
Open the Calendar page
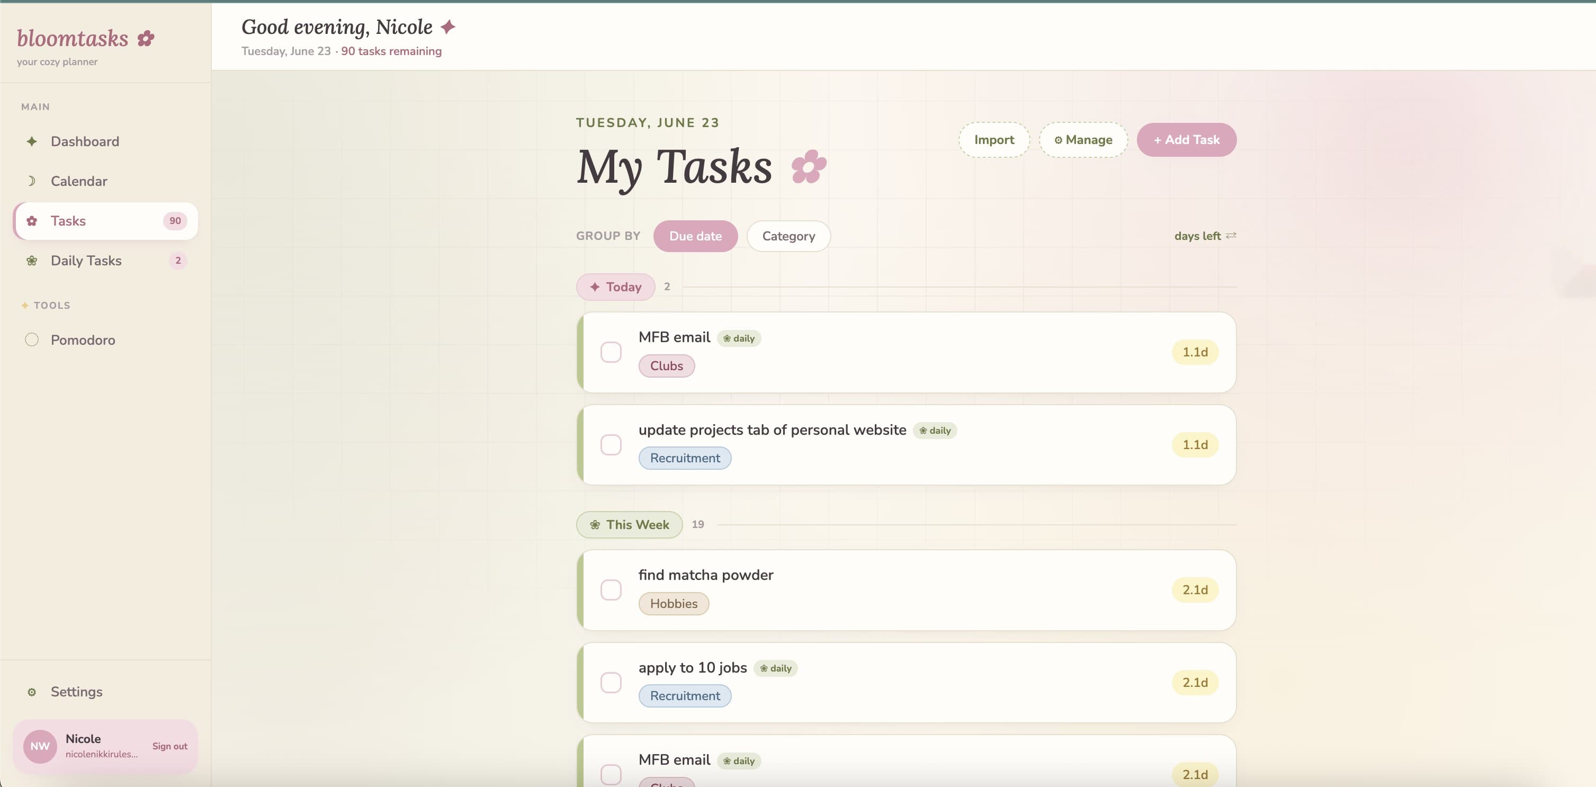point(105,181)
